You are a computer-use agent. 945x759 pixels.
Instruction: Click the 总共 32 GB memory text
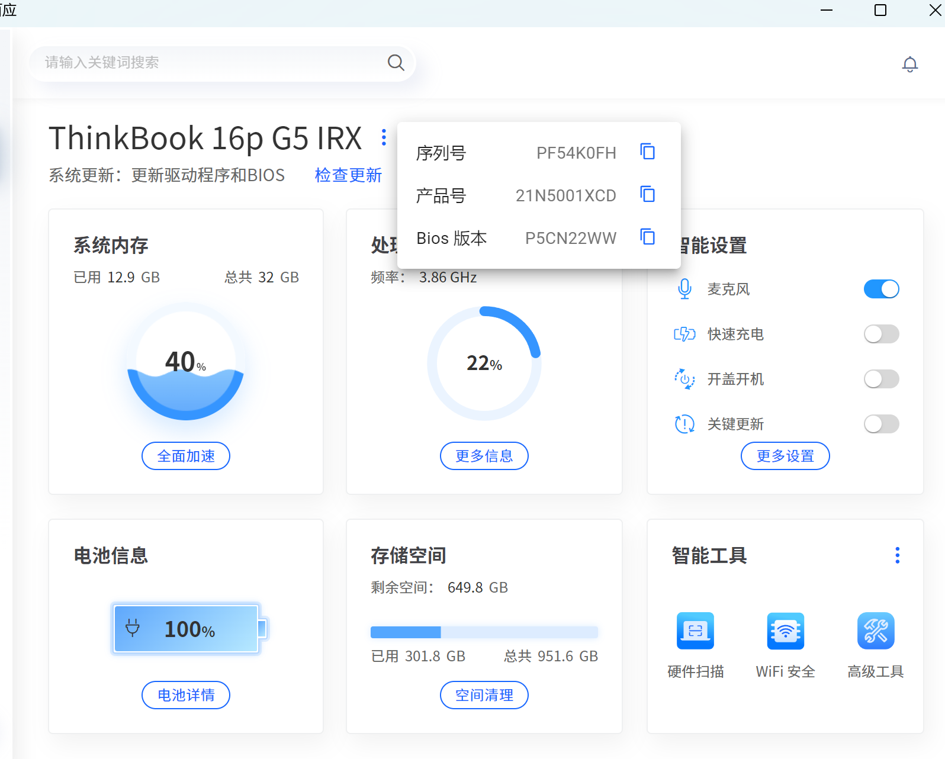coord(262,277)
